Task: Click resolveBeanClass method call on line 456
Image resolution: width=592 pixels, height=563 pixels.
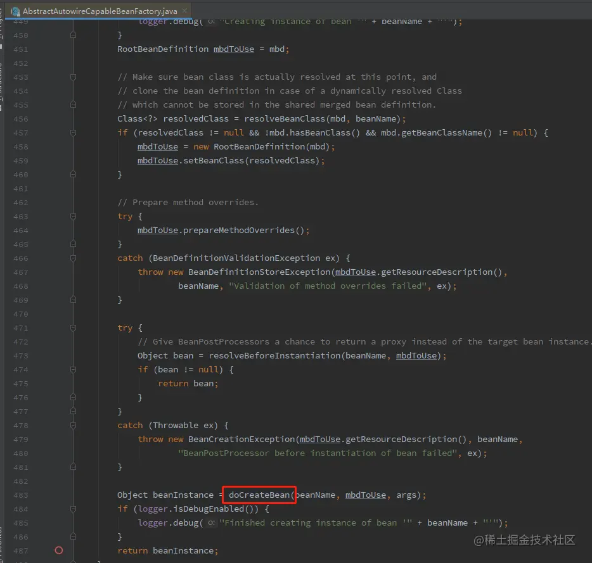Action: [x=285, y=119]
